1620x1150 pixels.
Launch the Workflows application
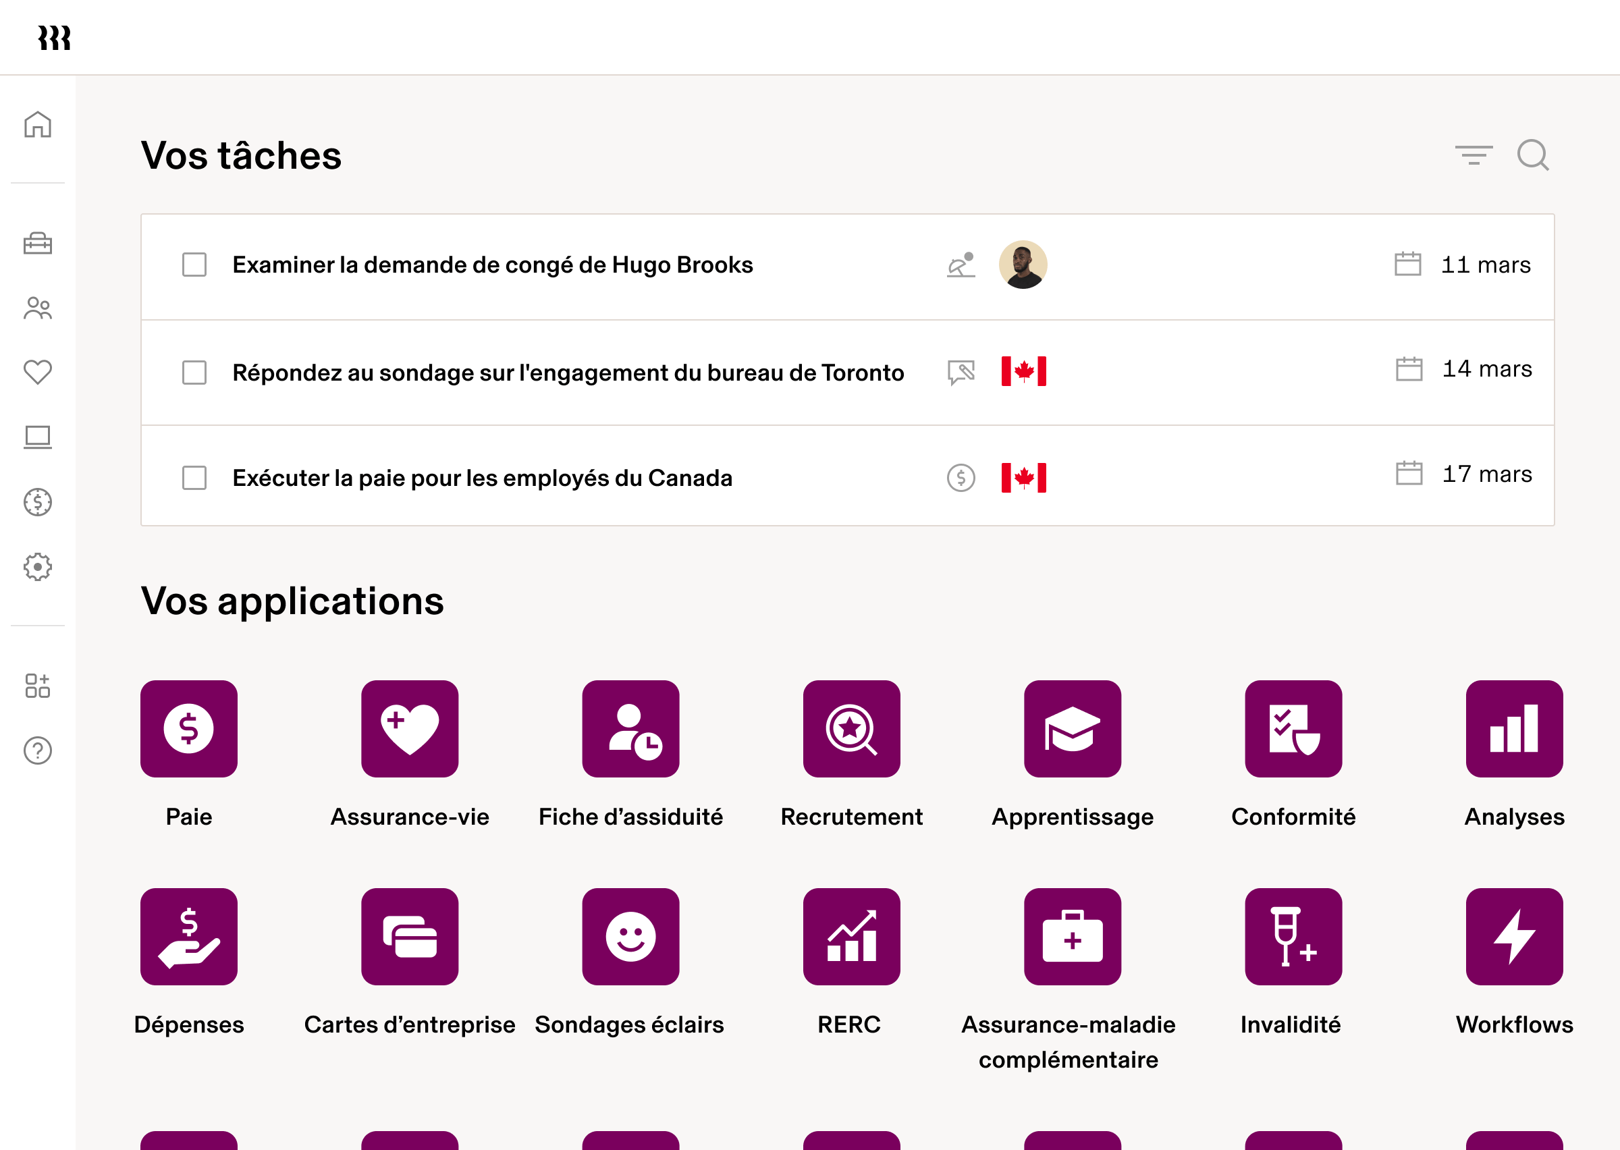(1513, 936)
